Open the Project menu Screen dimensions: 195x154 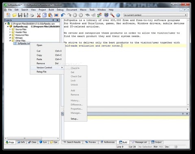42,10
